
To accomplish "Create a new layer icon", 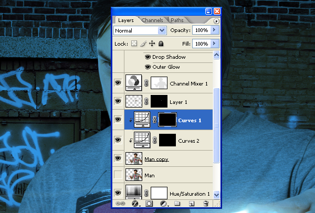I will tap(192, 204).
